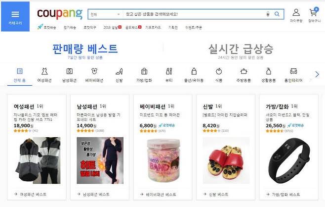Select the shoes high-heel category icon
Viewport: 325px width, 207px height.
(119, 71)
